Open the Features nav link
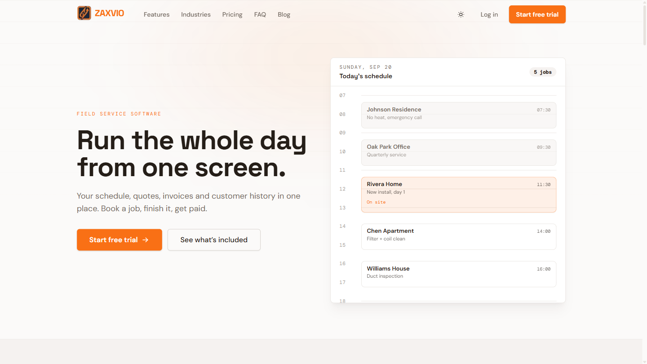The image size is (647, 364). 156,14
